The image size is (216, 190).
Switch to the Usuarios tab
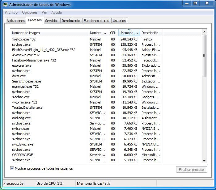pyautogui.click(x=119, y=21)
